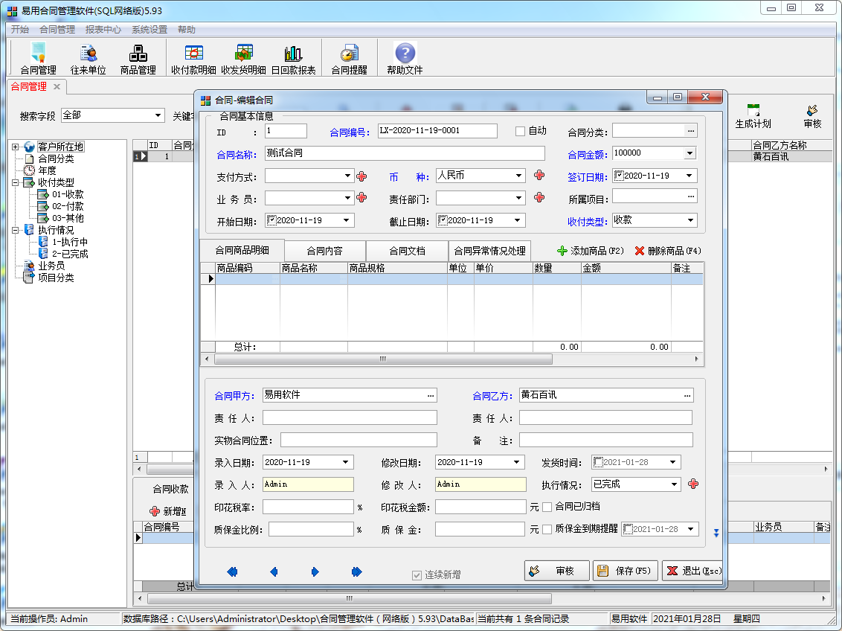Open 开始 menu
Image resolution: width=842 pixels, height=631 pixels.
click(x=20, y=30)
